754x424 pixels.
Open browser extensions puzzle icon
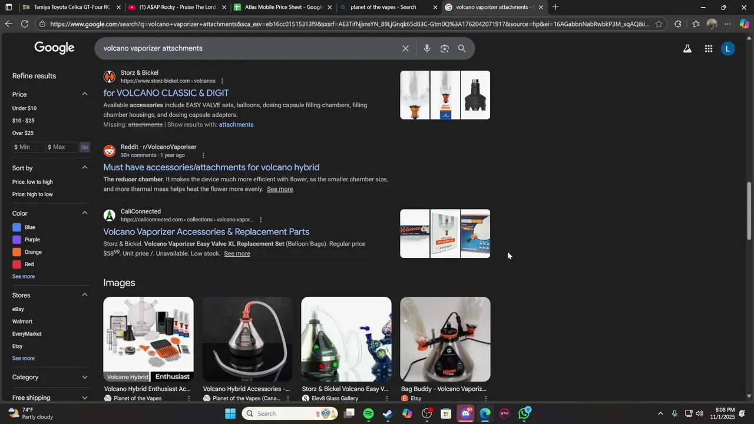tap(678, 24)
